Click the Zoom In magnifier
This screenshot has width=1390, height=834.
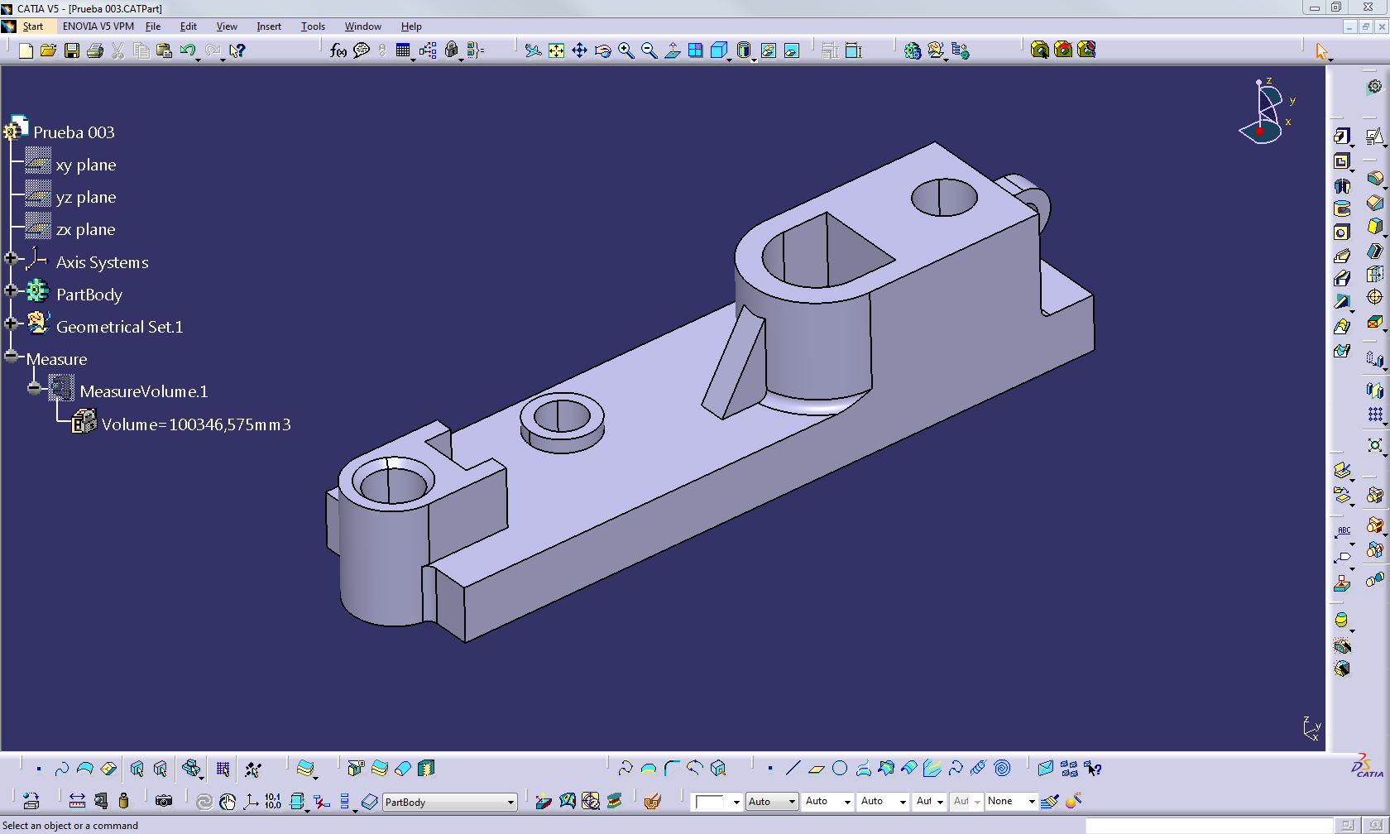(626, 51)
